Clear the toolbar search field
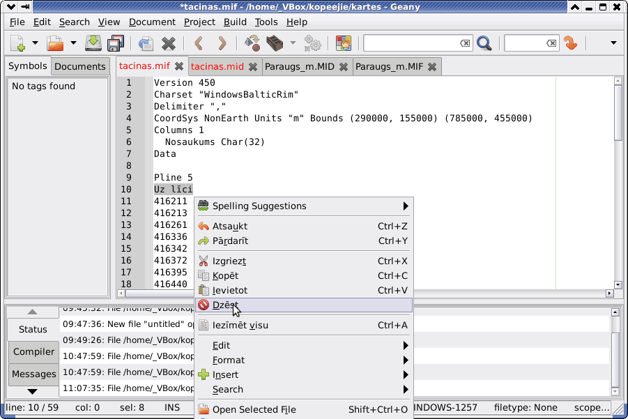This screenshot has height=419, width=628. (x=465, y=43)
